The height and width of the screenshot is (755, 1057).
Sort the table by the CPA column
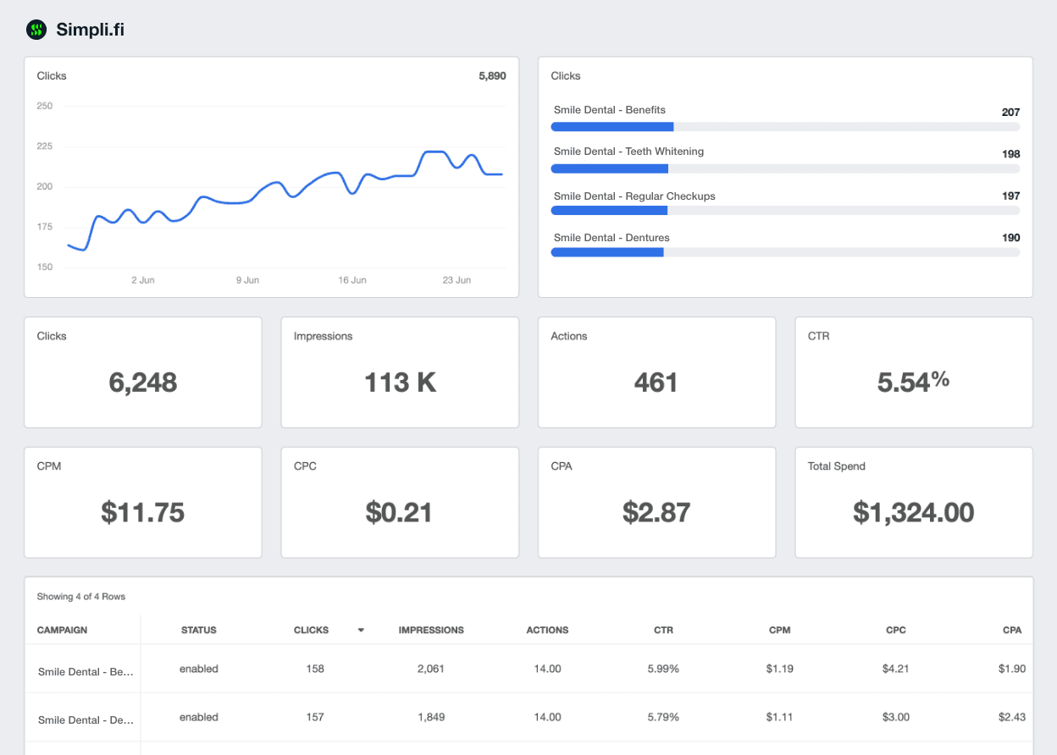click(x=1012, y=630)
